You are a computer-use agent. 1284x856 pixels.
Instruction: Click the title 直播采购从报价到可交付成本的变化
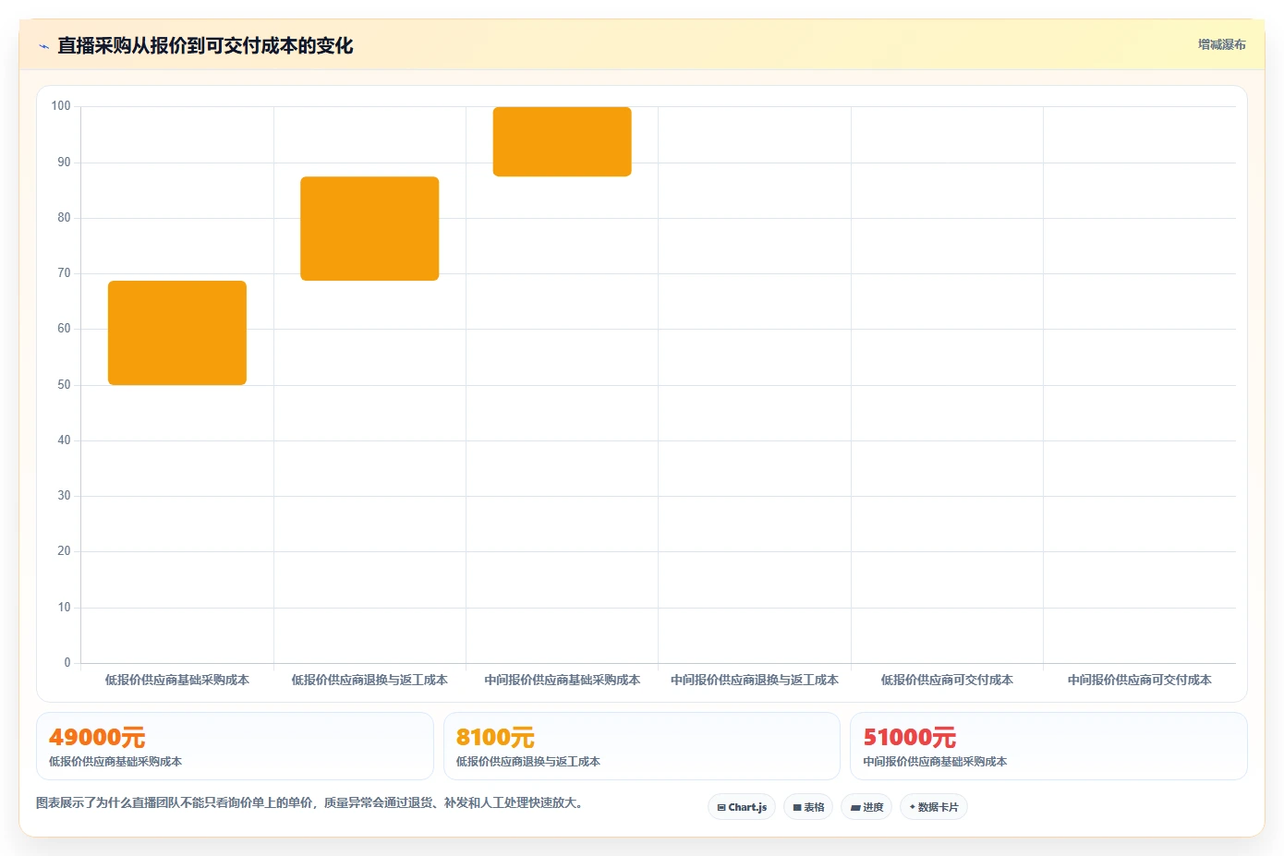point(205,45)
